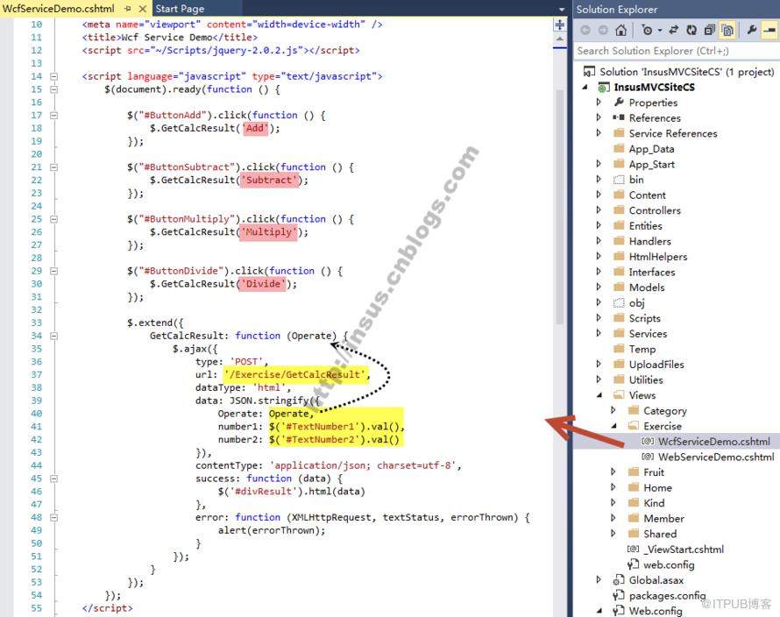Click the editor scrollbar up arrow
This screenshot has width=780, height=617.
tap(560, 39)
